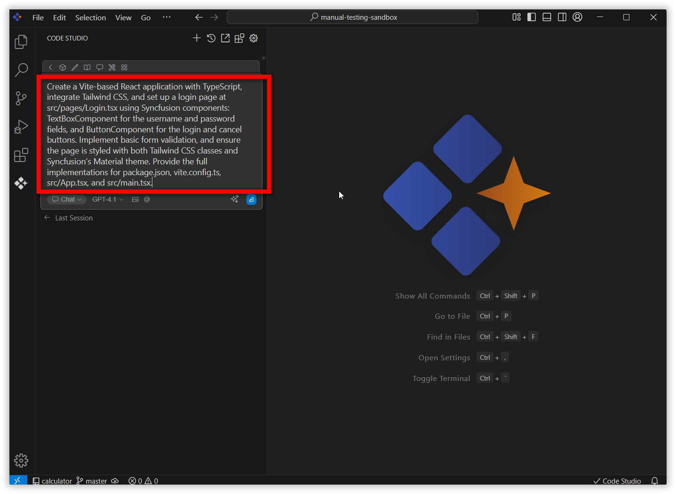
Task: Open Code Studio view in activity bar
Action: (x=21, y=183)
